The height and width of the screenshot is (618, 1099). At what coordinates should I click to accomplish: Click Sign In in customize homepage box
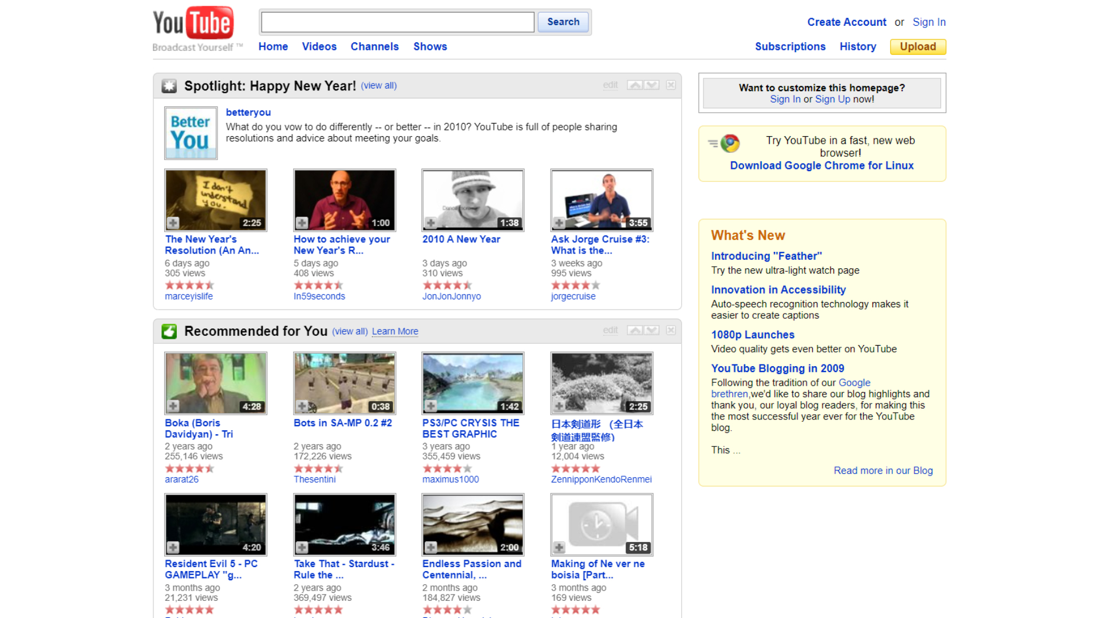(x=785, y=99)
